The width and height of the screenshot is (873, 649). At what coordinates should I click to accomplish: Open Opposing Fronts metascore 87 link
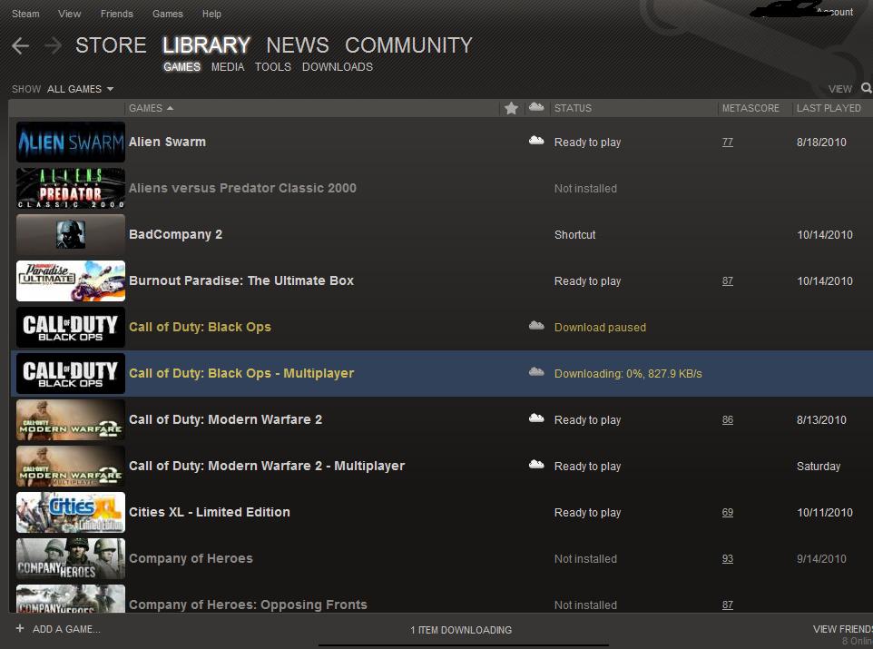pyautogui.click(x=728, y=605)
